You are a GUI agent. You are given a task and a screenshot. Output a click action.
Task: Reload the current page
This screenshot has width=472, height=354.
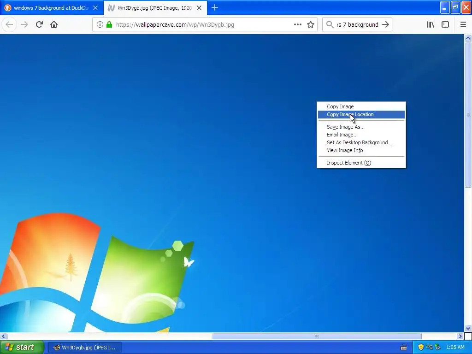tap(39, 25)
